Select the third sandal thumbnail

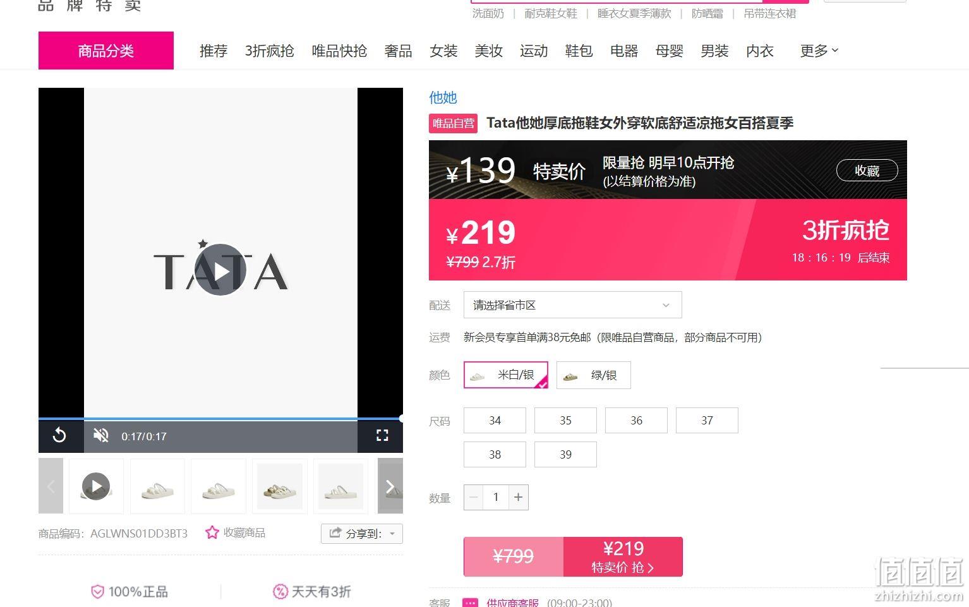point(218,486)
